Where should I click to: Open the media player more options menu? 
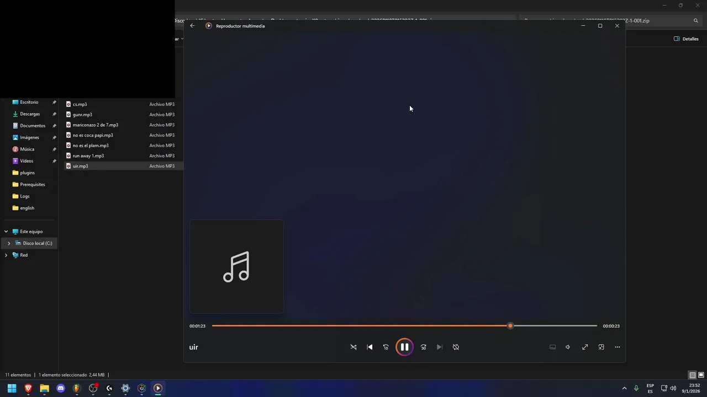tap(618, 347)
